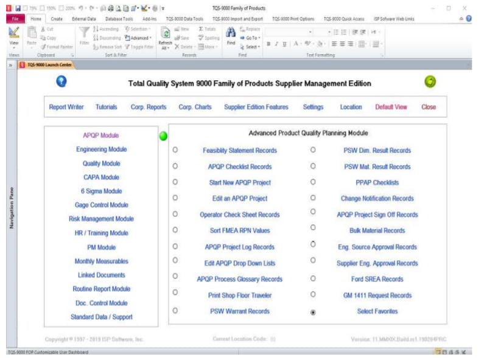Open the TQS-9000 Data Tools tab
This screenshot has height=358, width=501.
[184, 19]
